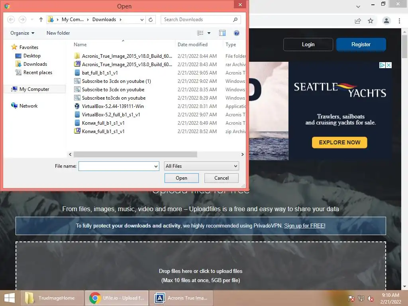
Task: Click muted volume tray icon
Action: pyautogui.click(x=371, y=298)
